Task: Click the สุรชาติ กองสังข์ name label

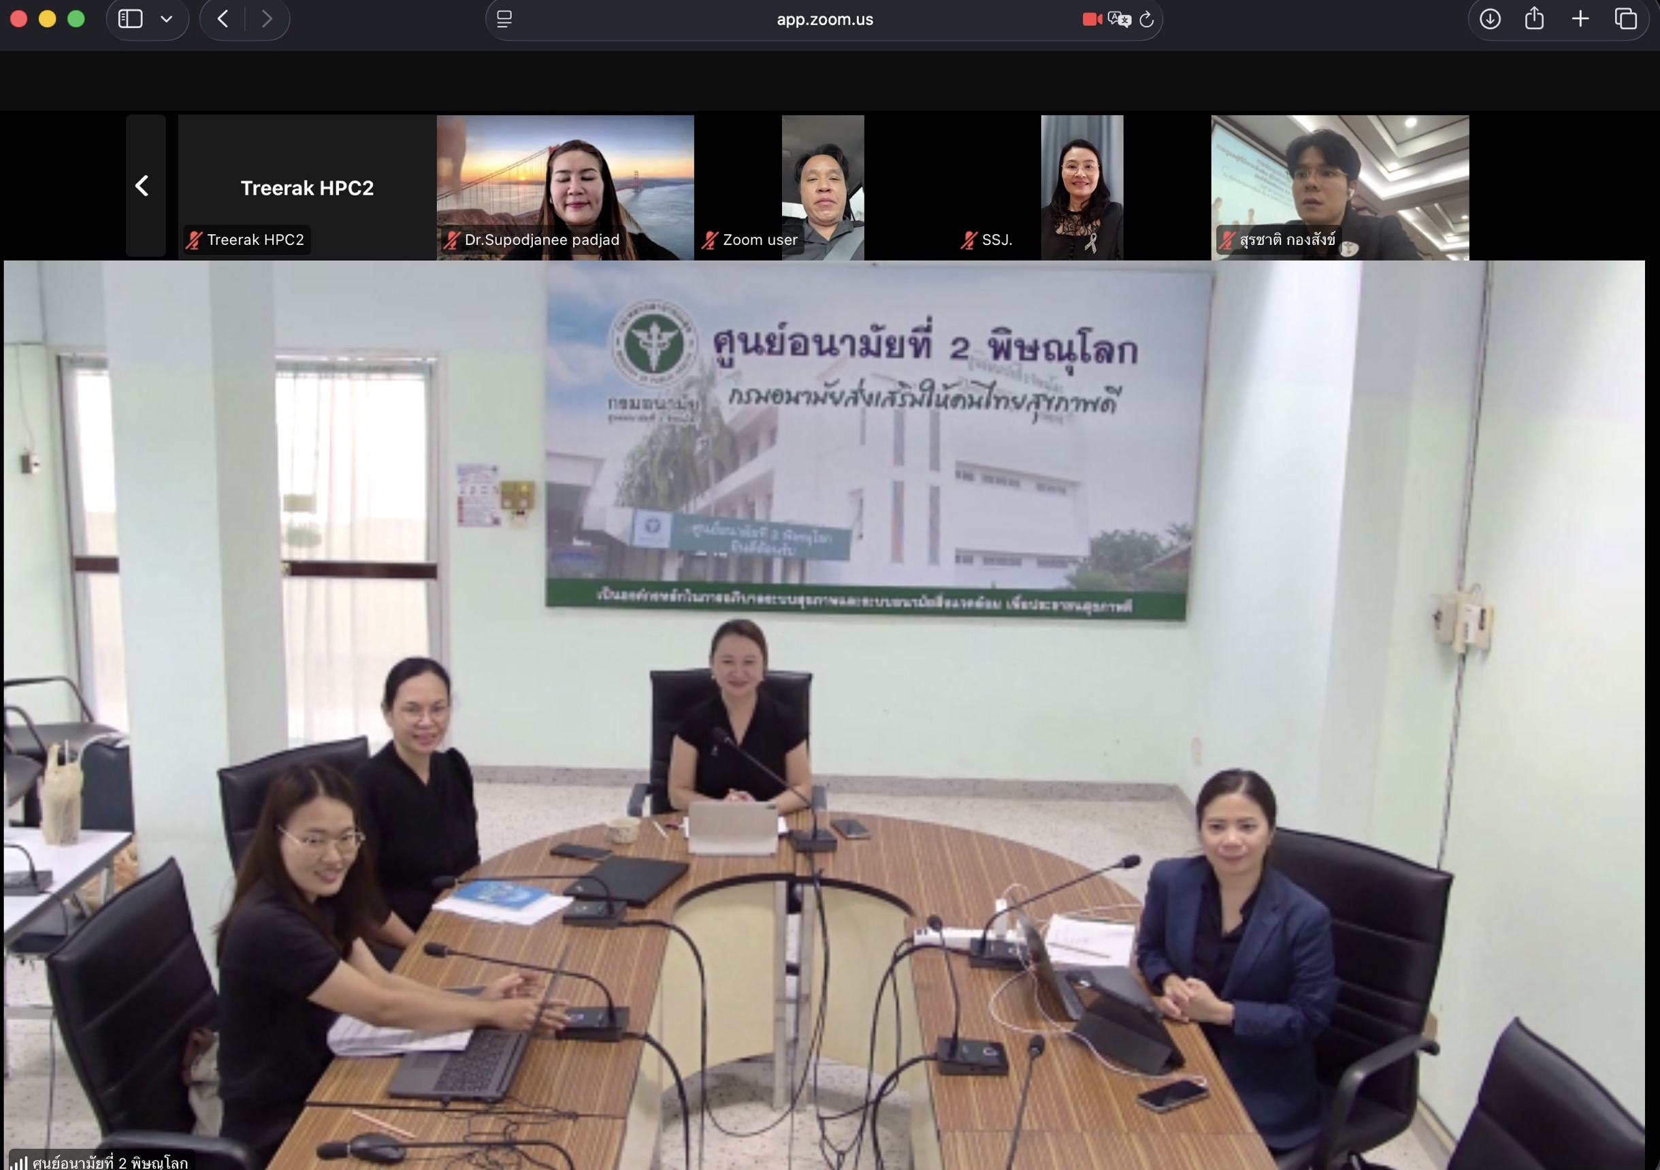Action: tap(1287, 240)
